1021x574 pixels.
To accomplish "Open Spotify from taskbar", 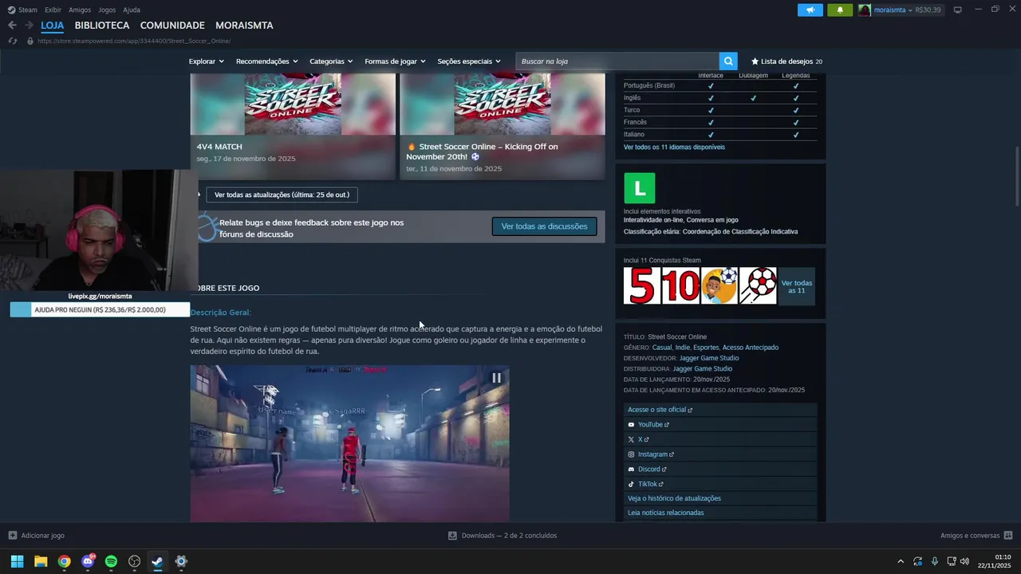I will [x=111, y=561].
